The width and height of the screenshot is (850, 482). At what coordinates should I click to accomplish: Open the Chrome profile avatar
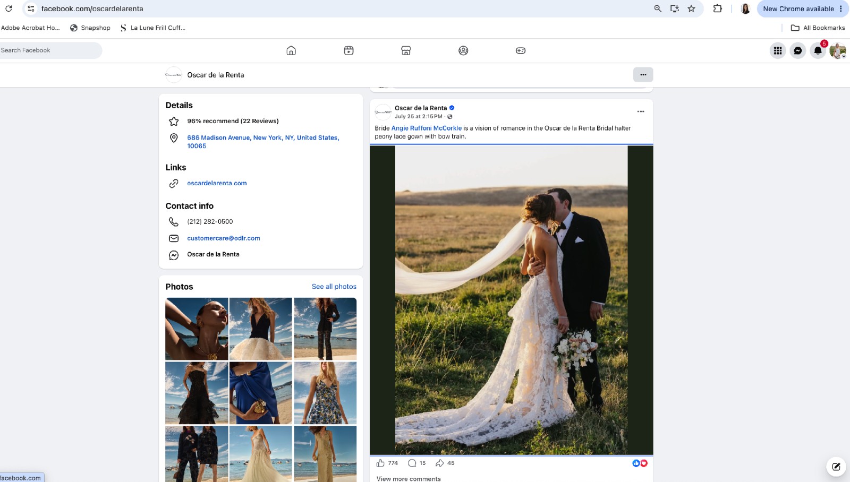pyautogui.click(x=745, y=8)
